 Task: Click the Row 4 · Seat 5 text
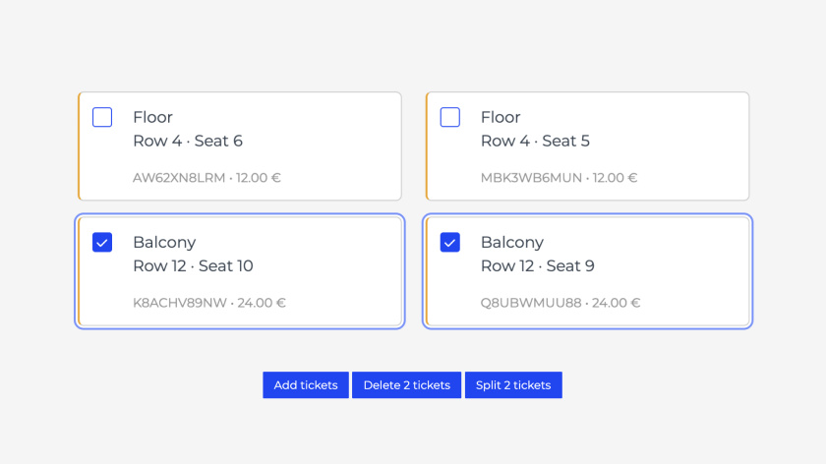(535, 141)
